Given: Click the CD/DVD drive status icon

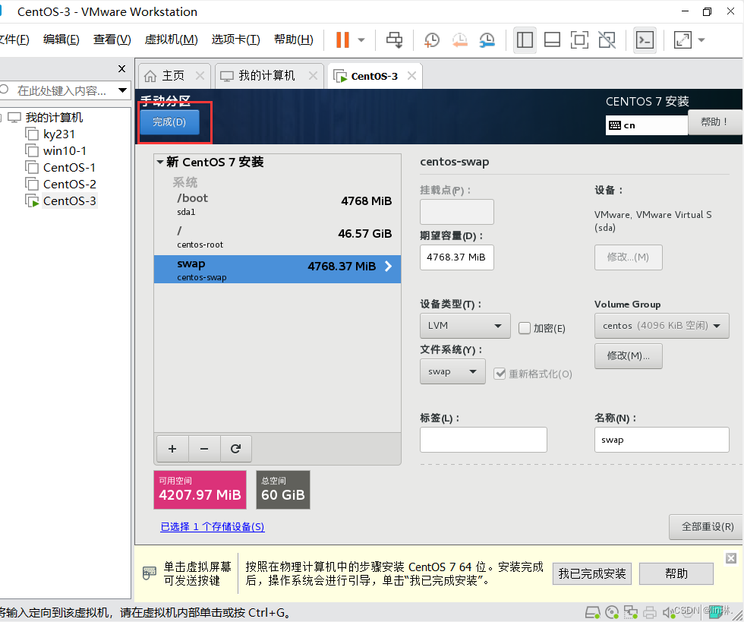Looking at the screenshot, I should pyautogui.click(x=612, y=612).
